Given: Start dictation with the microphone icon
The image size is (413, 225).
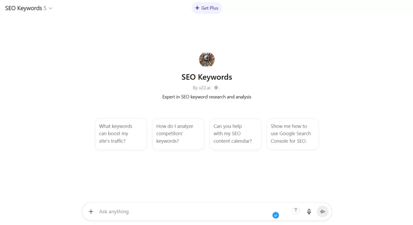Looking at the screenshot, I should click(309, 212).
